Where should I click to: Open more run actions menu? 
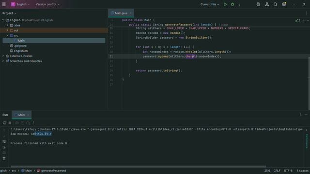240,4
